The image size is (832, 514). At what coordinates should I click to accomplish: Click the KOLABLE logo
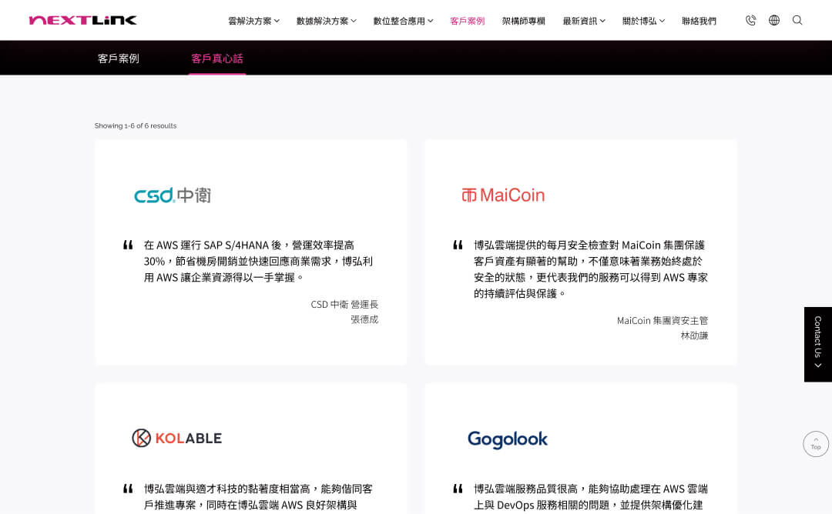(176, 439)
